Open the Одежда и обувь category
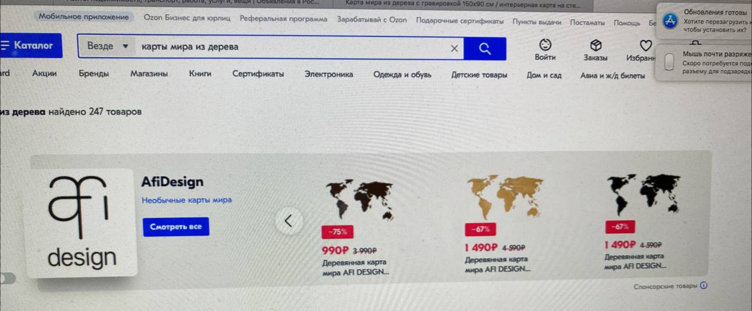752x311 pixels. (402, 75)
